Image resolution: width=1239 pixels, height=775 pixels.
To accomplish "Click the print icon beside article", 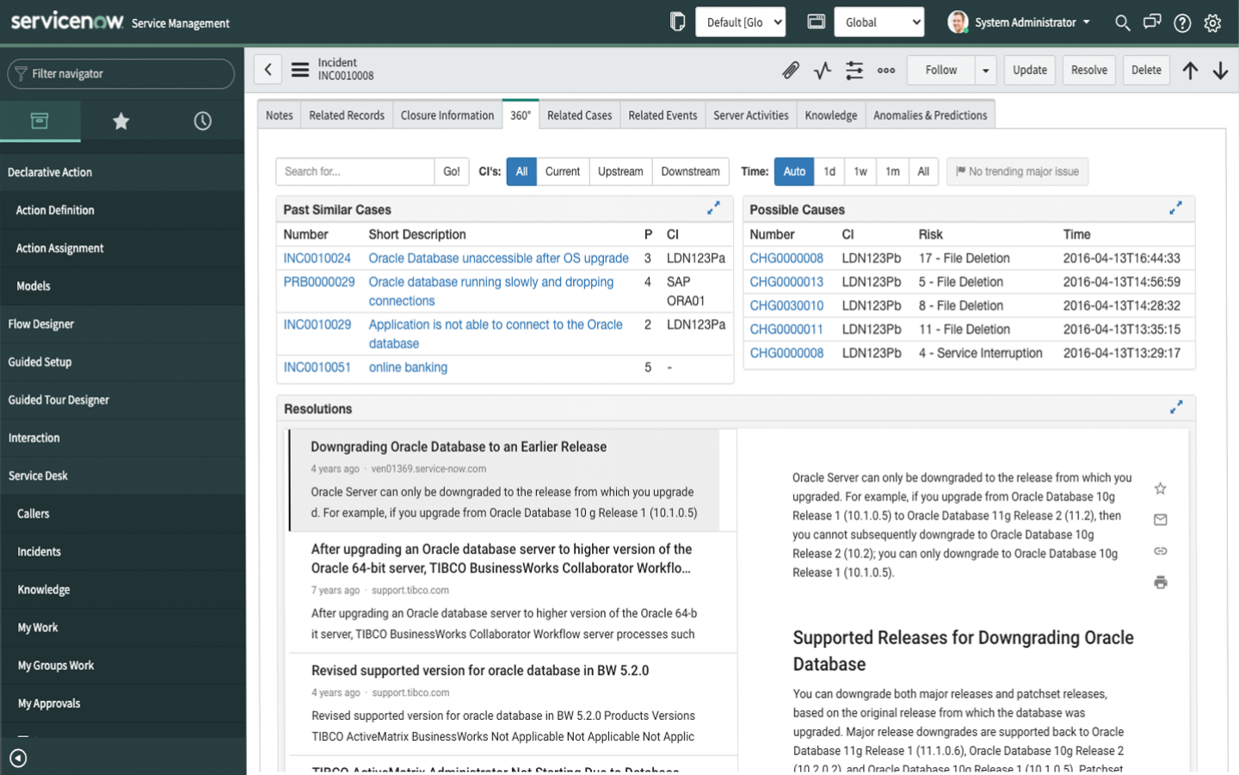I will (1161, 582).
